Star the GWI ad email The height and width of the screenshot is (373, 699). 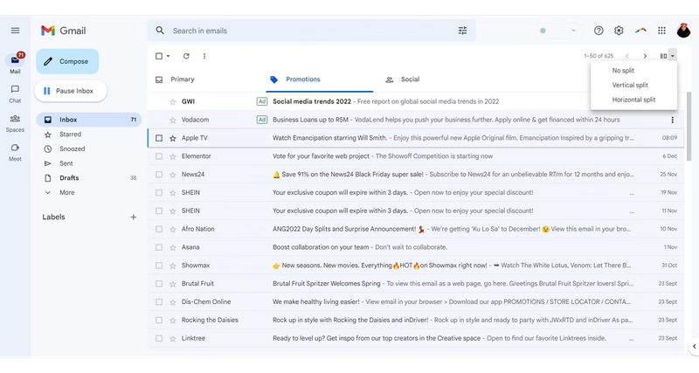click(x=173, y=101)
